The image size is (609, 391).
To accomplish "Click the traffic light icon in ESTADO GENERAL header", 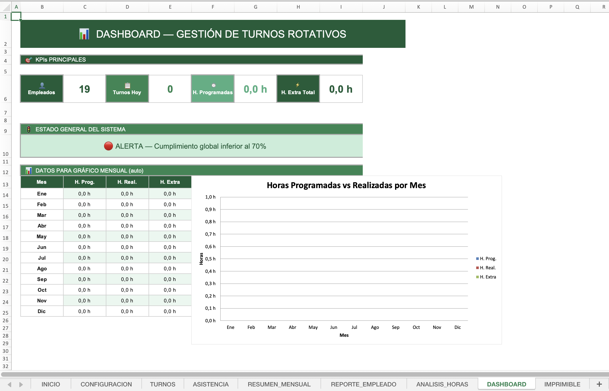I will [29, 129].
